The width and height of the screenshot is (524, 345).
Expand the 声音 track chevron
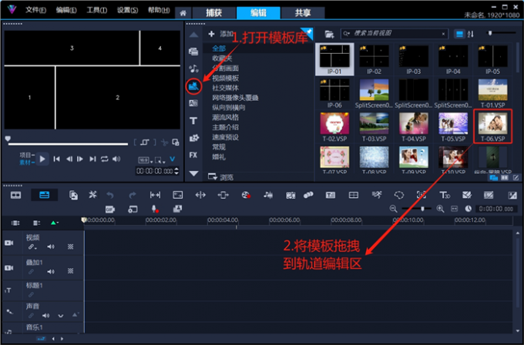tap(60, 316)
